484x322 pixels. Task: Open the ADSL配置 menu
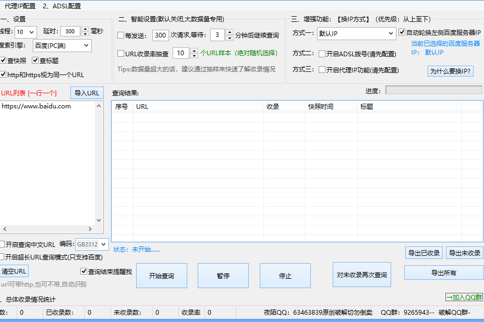click(62, 6)
